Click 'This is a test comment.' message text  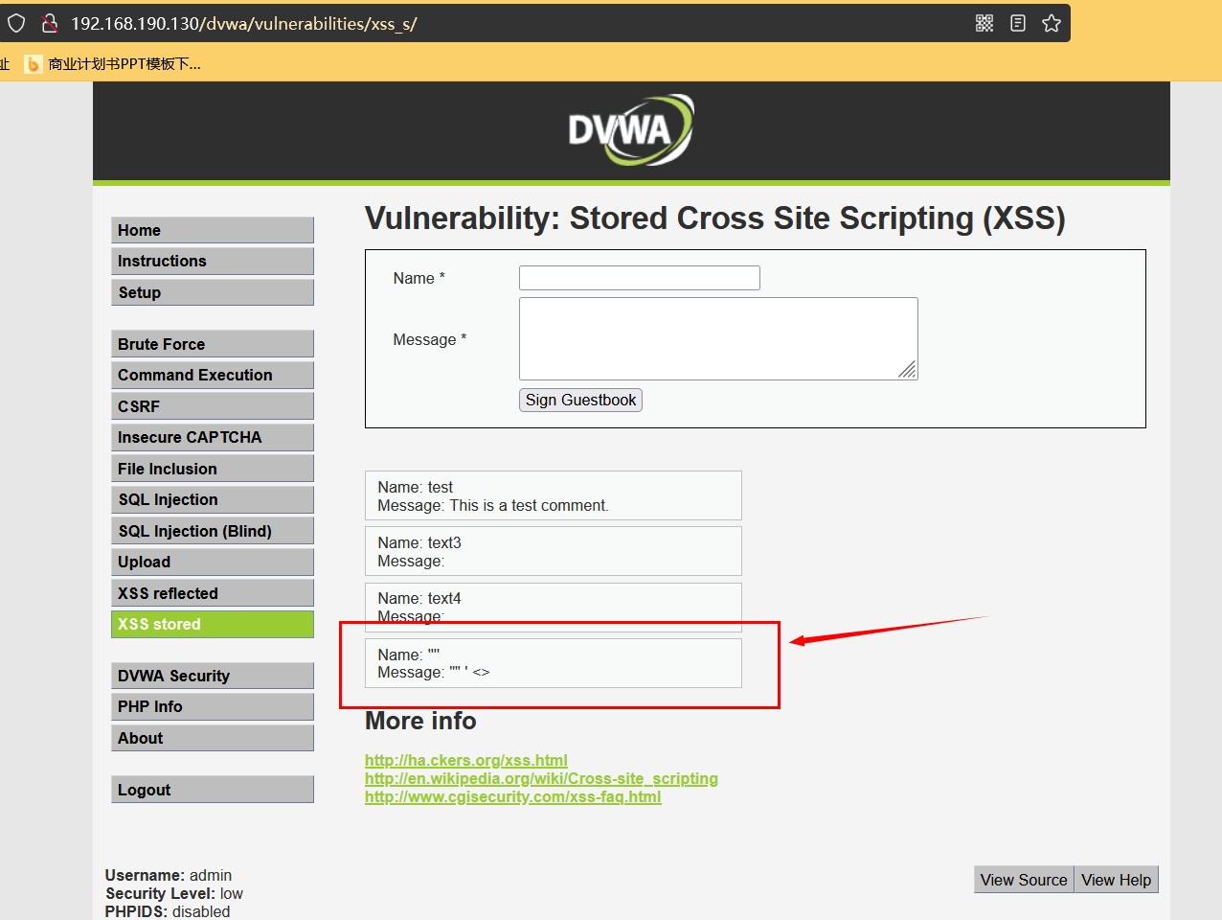[x=529, y=505]
